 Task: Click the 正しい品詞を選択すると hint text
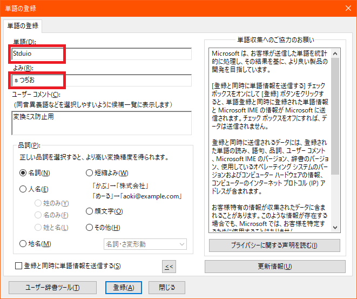(x=95, y=157)
